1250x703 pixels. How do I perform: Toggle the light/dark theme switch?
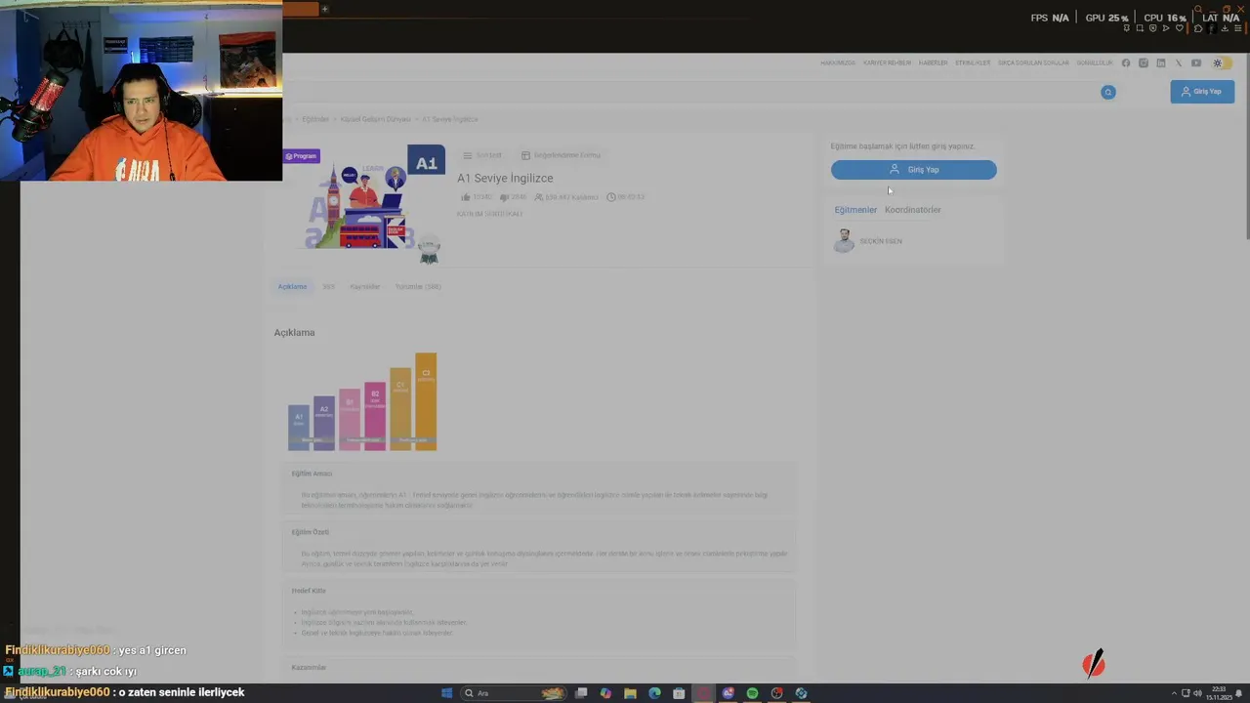pyautogui.click(x=1223, y=62)
